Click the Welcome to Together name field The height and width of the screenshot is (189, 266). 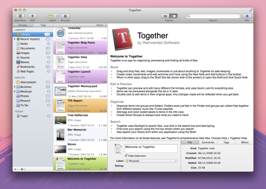tap(151, 148)
